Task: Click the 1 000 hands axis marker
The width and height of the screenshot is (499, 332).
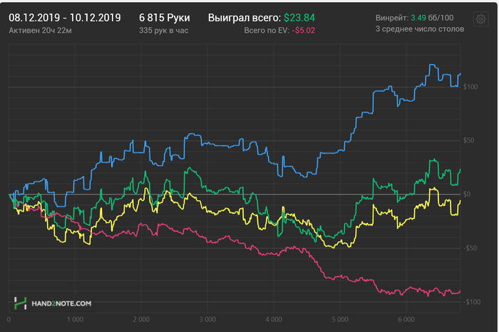Action: pos(73,318)
